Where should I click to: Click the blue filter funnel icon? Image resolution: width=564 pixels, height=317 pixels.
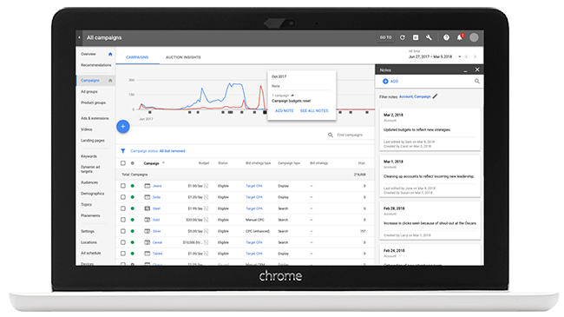click(123, 151)
